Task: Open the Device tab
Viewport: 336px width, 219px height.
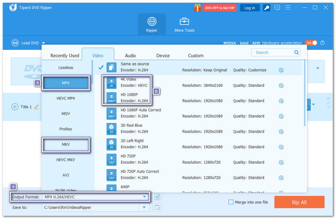Action: pos(163,55)
